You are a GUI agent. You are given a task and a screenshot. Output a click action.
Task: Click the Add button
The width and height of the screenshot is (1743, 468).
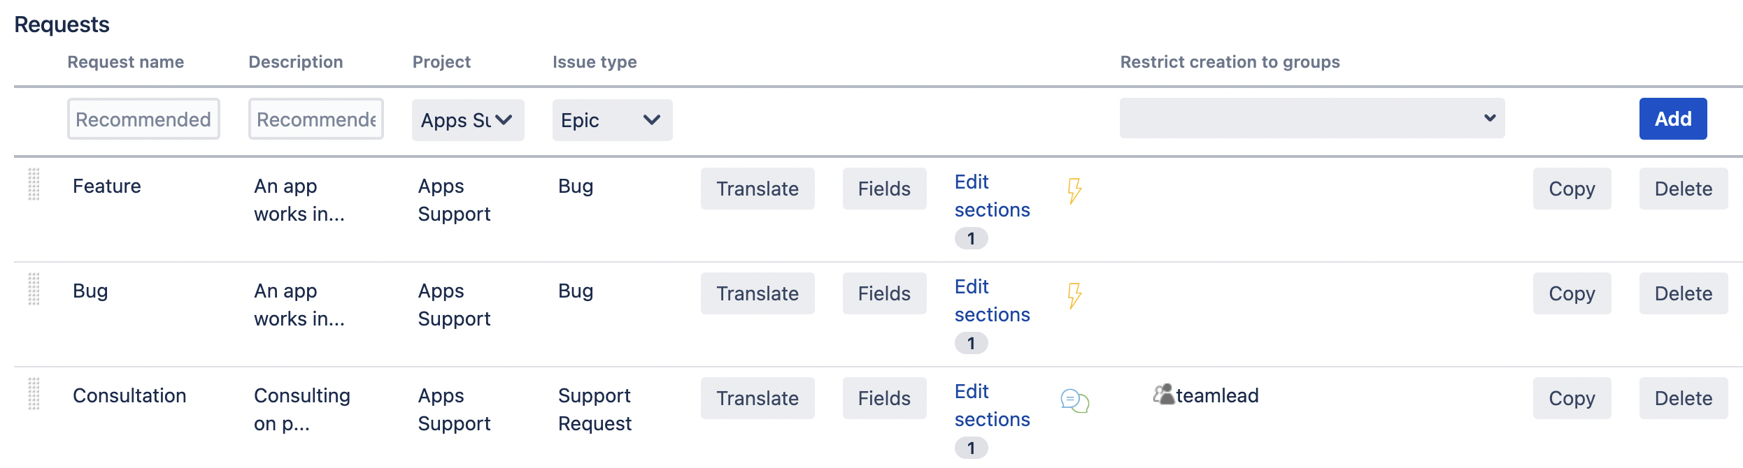coord(1672,119)
